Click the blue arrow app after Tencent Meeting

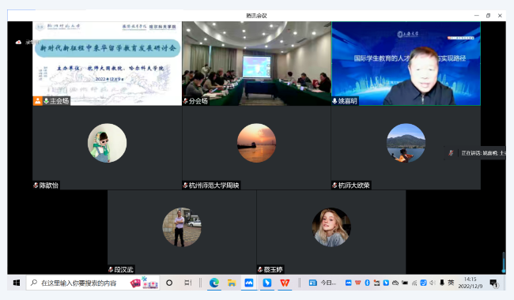267,283
